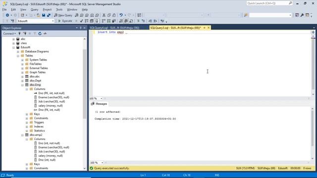Run the query with Execute
Image resolution: width=317 pixels, height=178 pixels.
point(65,21)
